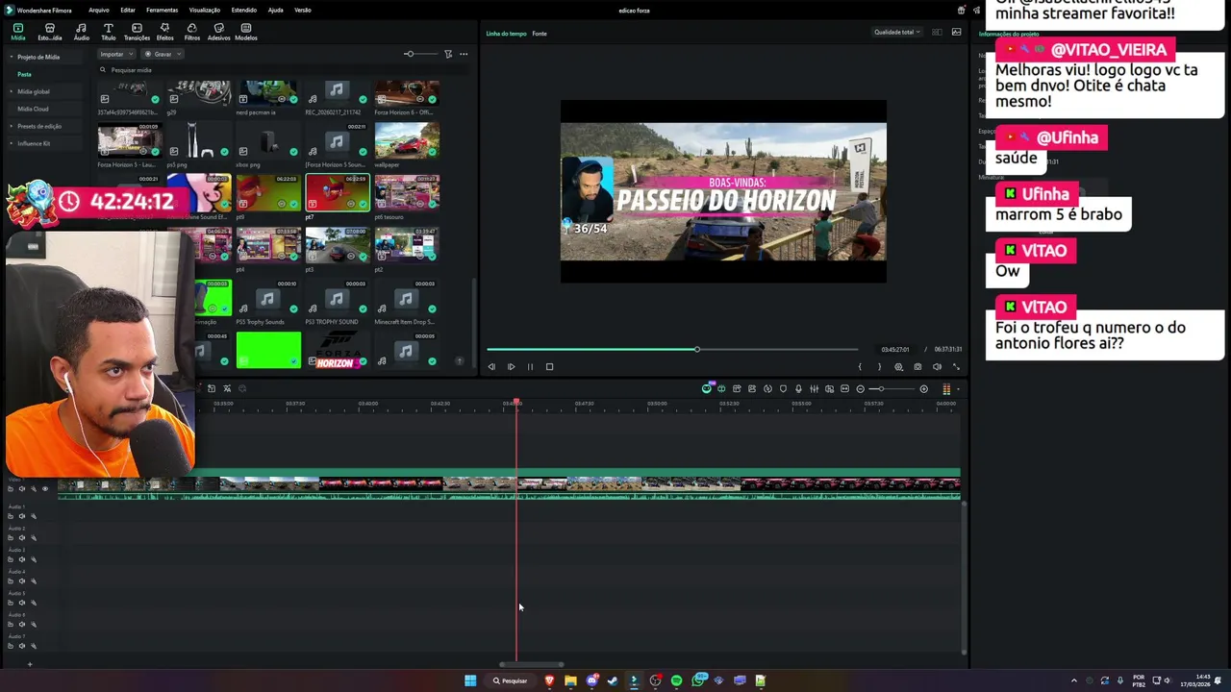Zoom out the timeline with minus
This screenshot has height=692, width=1231.
coord(861,389)
